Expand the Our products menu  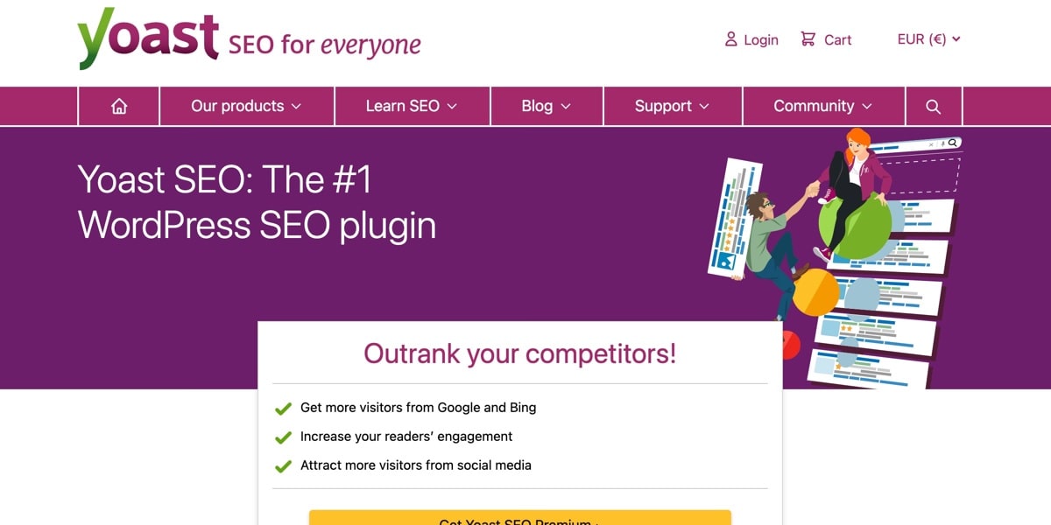pyautogui.click(x=246, y=107)
